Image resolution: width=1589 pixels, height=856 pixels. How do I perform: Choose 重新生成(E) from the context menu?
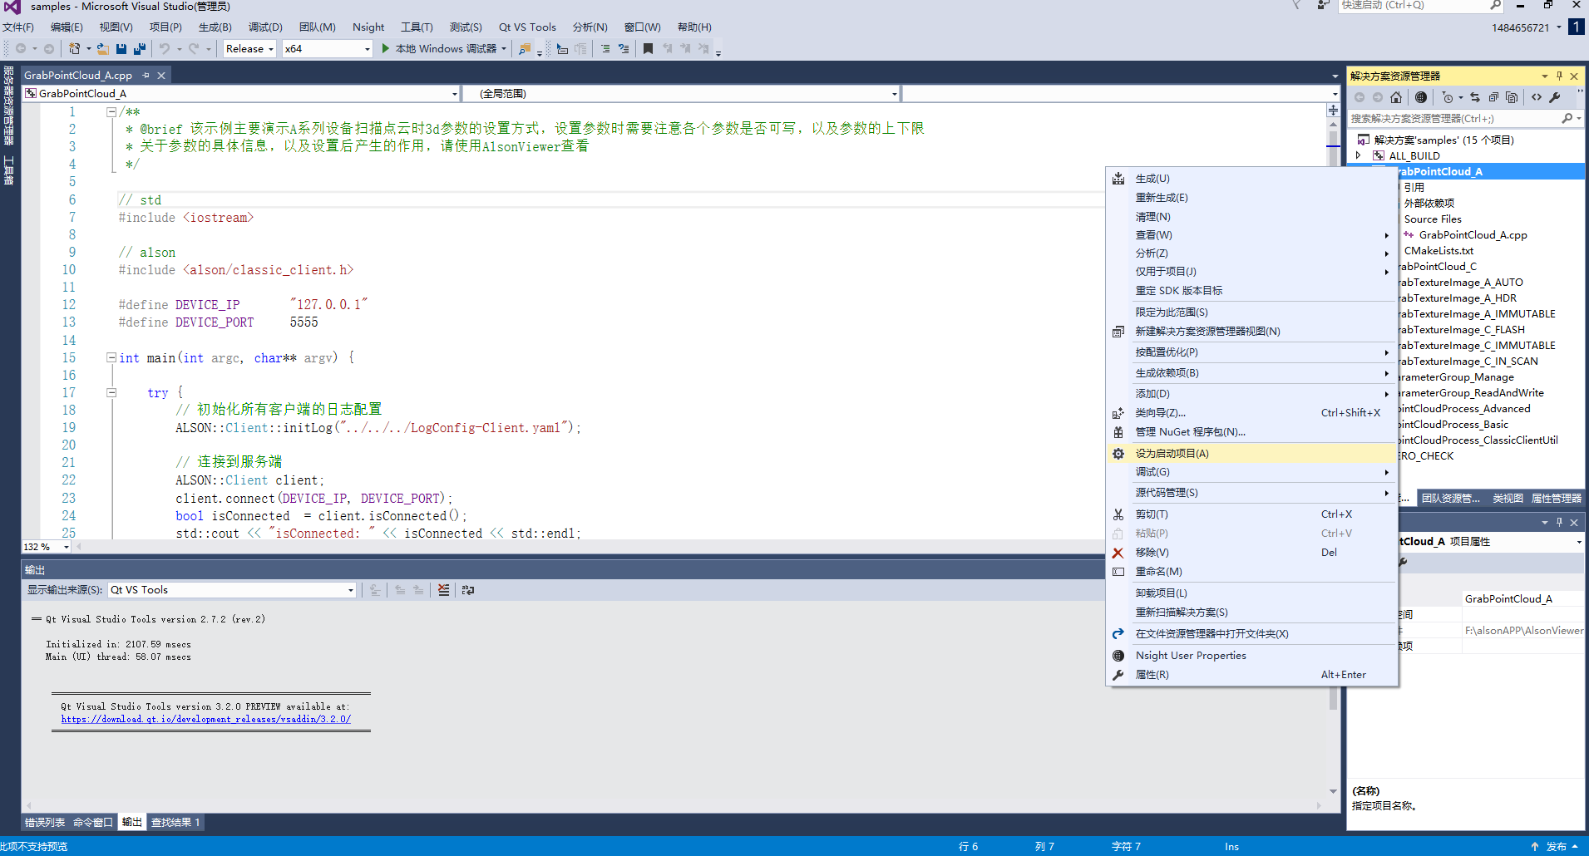click(1161, 198)
